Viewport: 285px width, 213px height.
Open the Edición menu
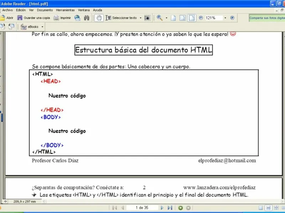pyautogui.click(x=21, y=10)
